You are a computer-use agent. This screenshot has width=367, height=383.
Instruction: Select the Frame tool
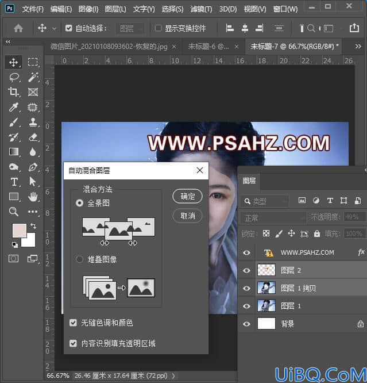33,92
